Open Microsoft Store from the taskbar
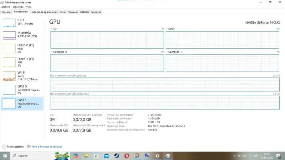 click(96, 156)
